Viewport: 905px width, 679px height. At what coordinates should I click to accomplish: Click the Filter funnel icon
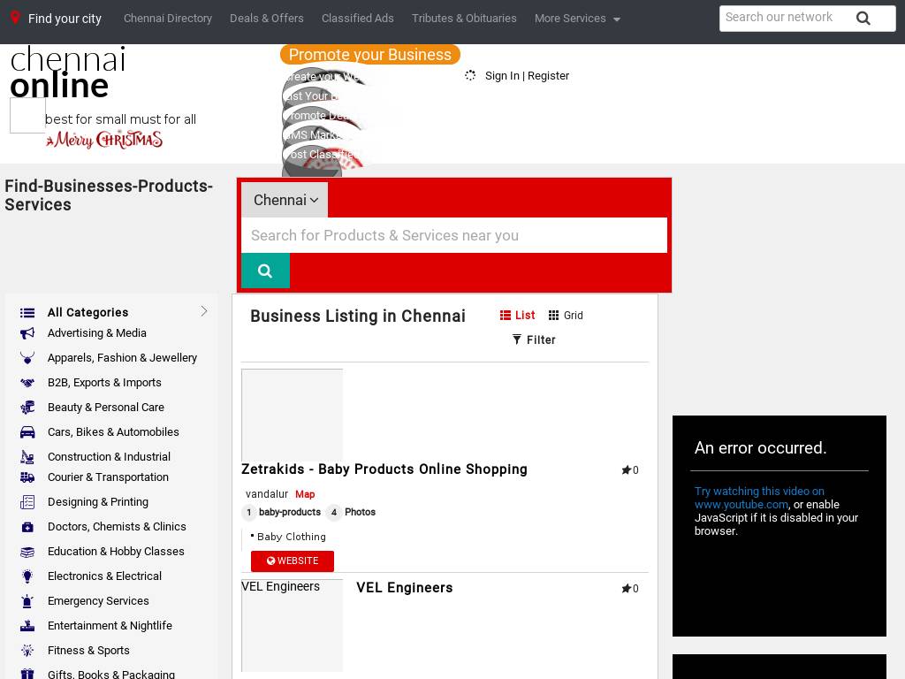coord(517,339)
